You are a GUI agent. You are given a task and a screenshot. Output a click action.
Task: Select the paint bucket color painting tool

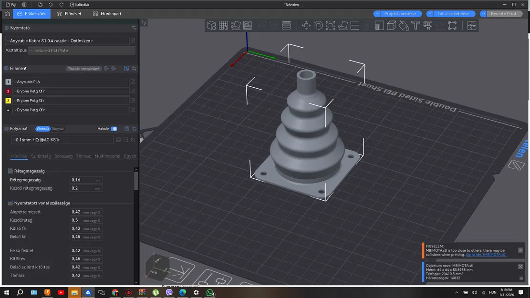point(404,25)
